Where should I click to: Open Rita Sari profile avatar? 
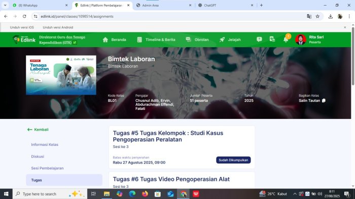301,39
